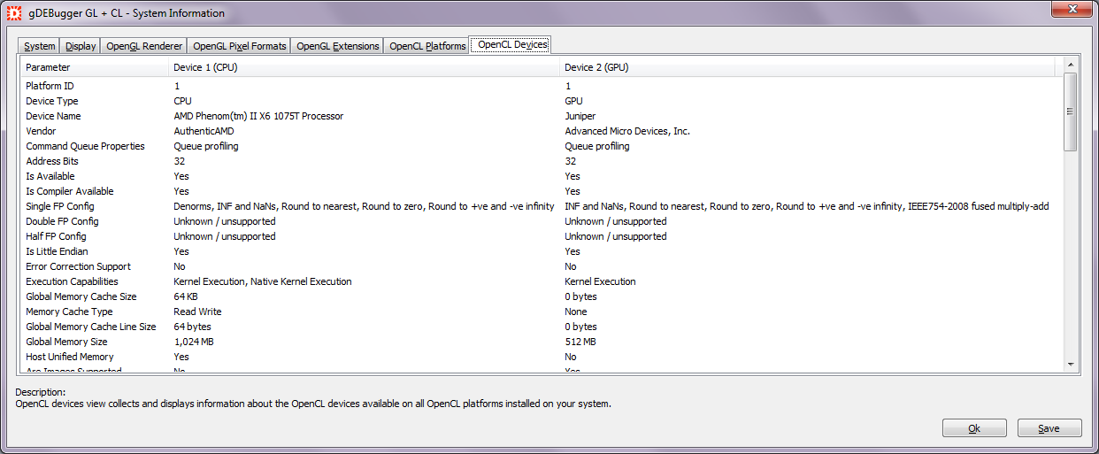Image resolution: width=1099 pixels, height=454 pixels.
Task: Click the gDEBugger app icon in title bar
Action: point(14,13)
